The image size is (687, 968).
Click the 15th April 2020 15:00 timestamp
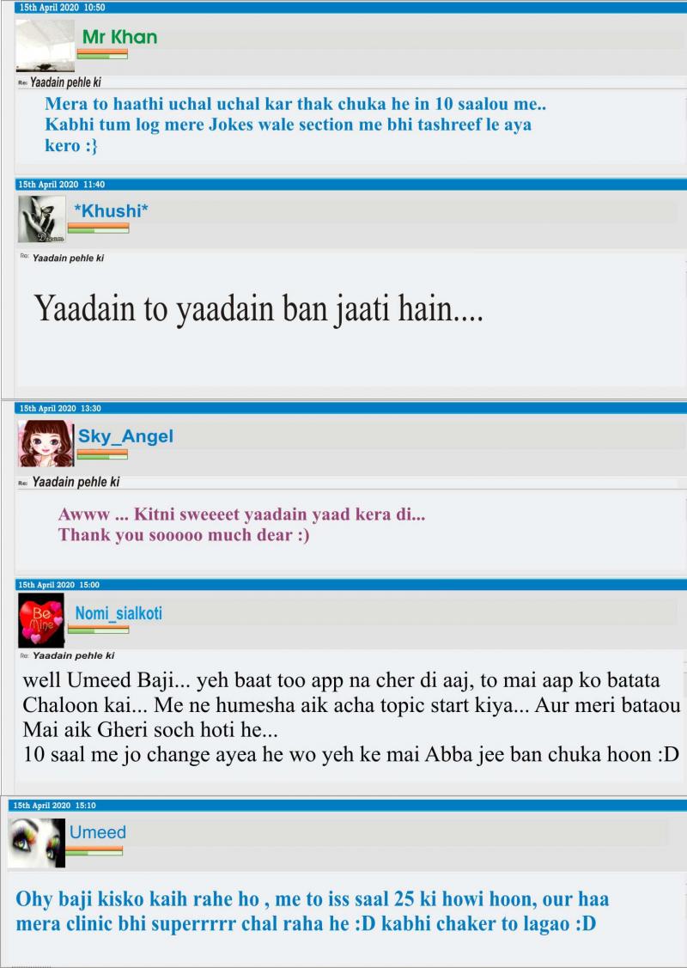(x=58, y=585)
